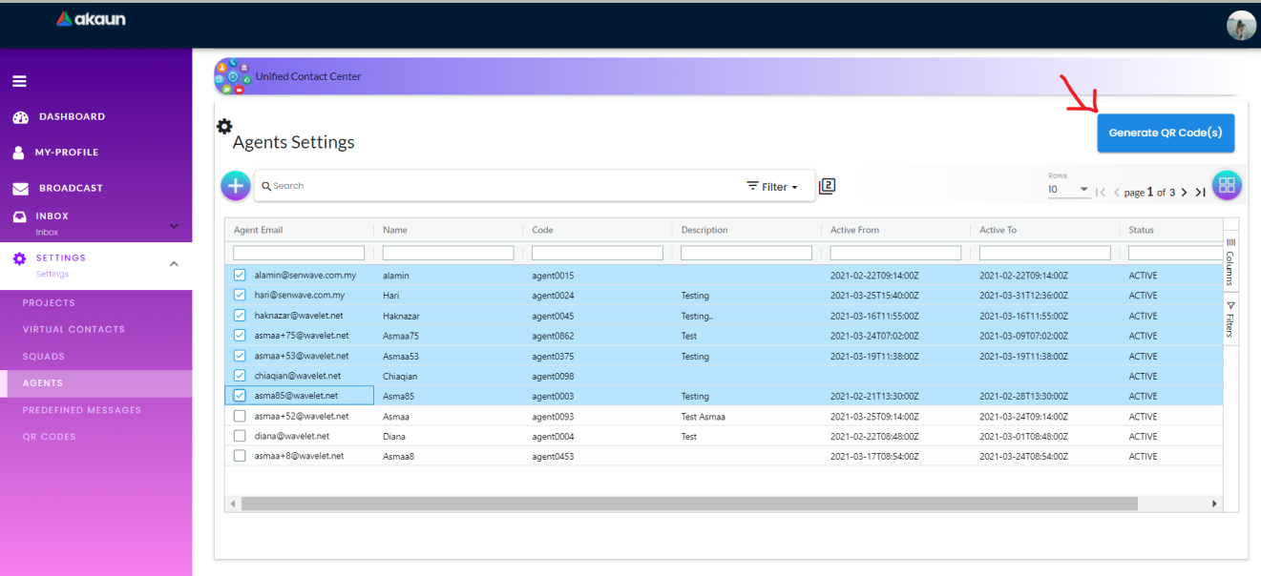Click the round plus icon to add agent
Viewport: 1261px width, 576px height.
[x=236, y=186]
